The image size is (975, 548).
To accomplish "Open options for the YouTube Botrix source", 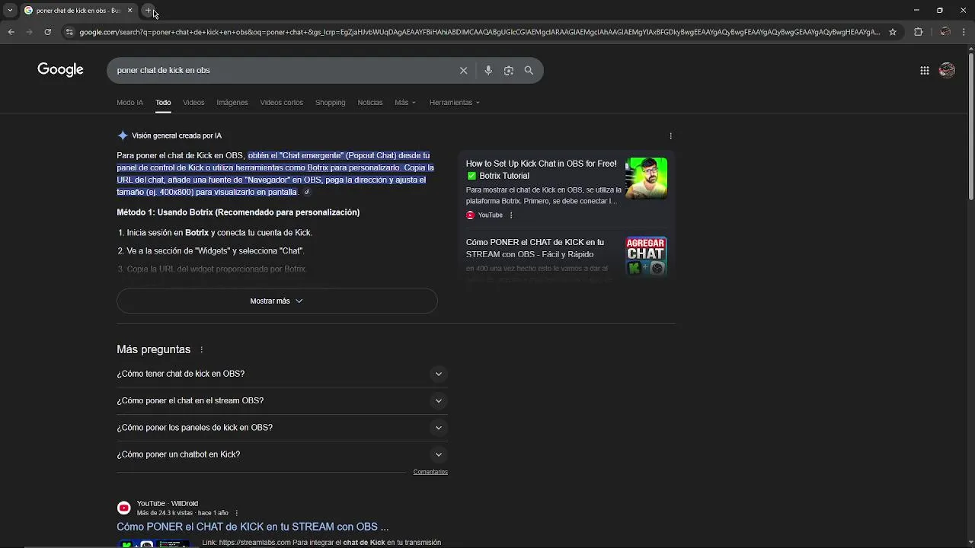I will 511,215.
